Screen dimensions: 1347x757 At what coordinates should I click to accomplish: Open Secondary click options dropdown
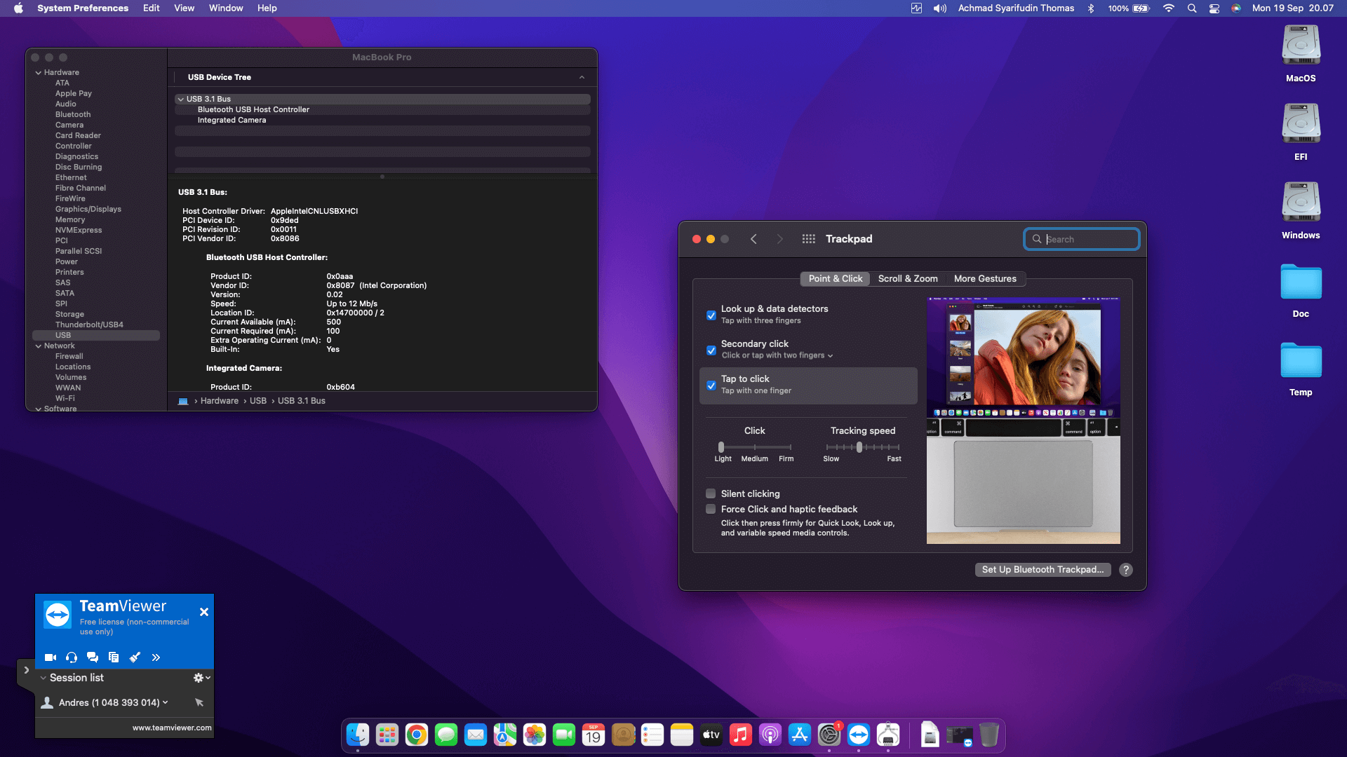(x=777, y=355)
